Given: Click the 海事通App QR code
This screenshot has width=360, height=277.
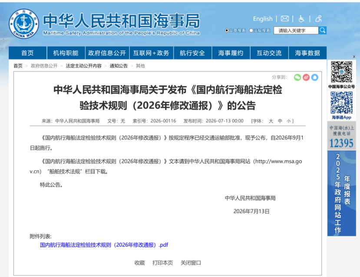Looking at the screenshot, I should [341, 103].
